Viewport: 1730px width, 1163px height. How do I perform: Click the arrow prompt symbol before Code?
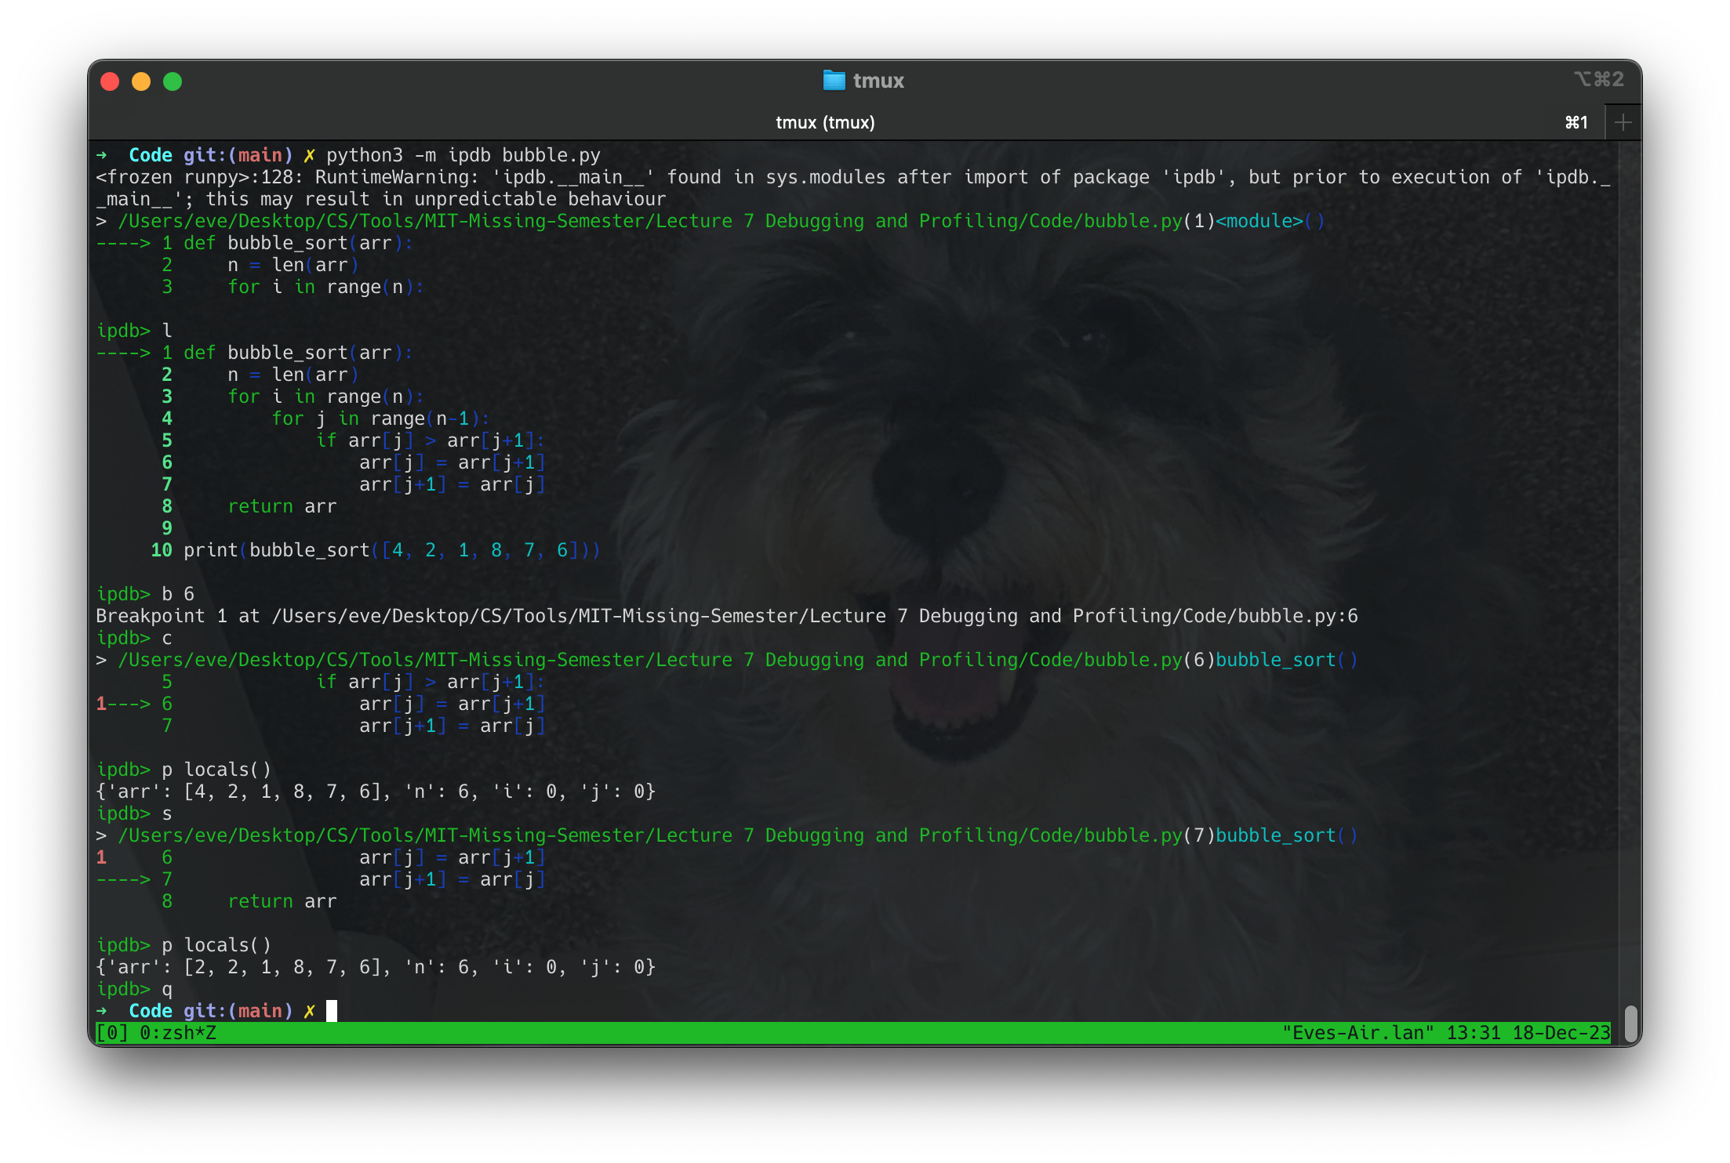tap(103, 154)
